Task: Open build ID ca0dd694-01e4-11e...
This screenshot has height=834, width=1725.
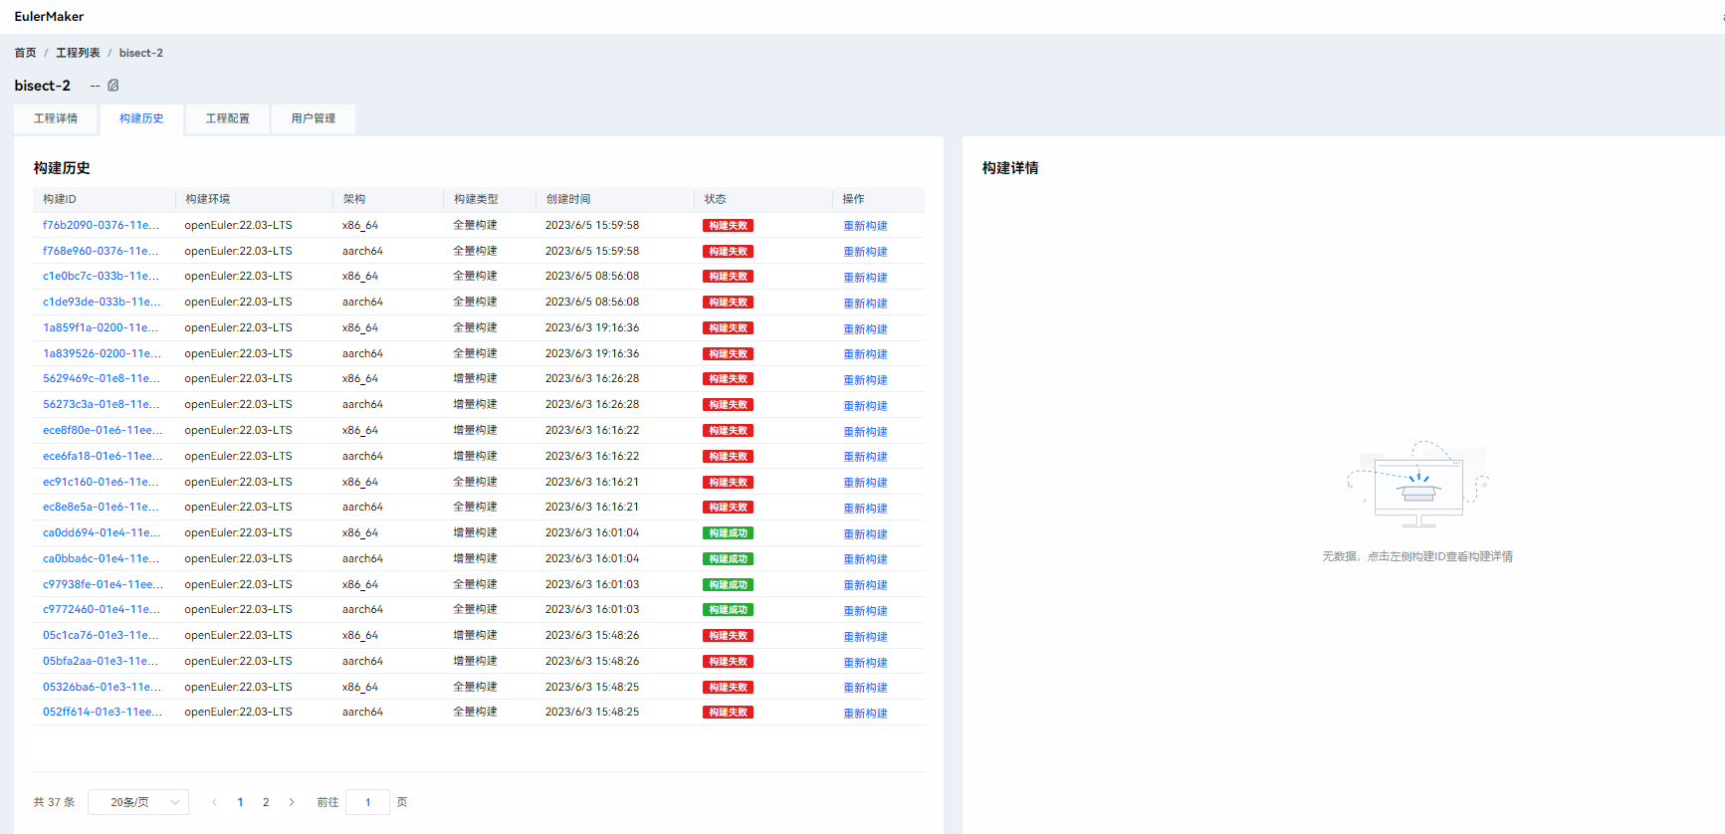Action: point(101,533)
